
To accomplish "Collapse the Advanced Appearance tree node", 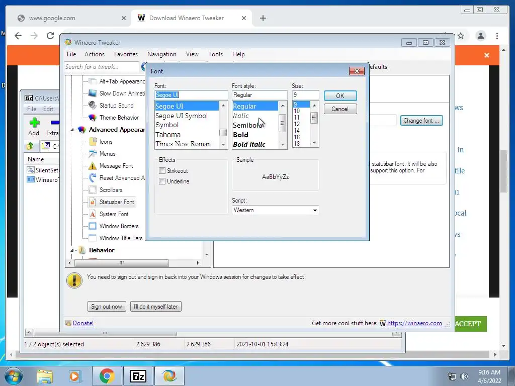I will pos(72,130).
